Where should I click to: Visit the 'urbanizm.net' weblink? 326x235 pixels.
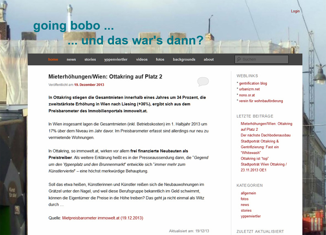249,89
